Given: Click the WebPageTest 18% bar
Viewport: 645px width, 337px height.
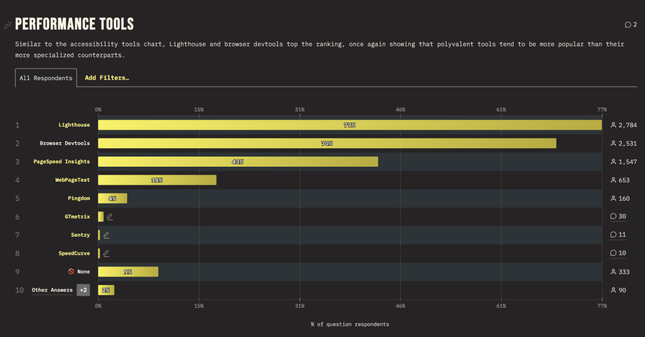Looking at the screenshot, I should pos(157,180).
